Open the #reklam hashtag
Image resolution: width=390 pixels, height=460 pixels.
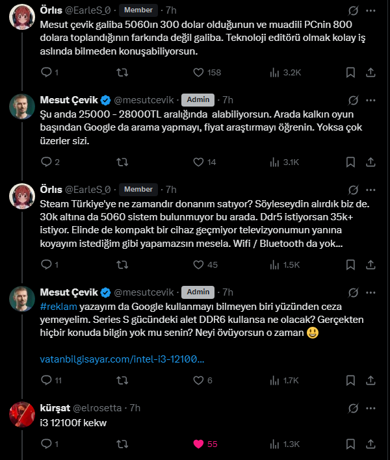pyautogui.click(x=58, y=307)
